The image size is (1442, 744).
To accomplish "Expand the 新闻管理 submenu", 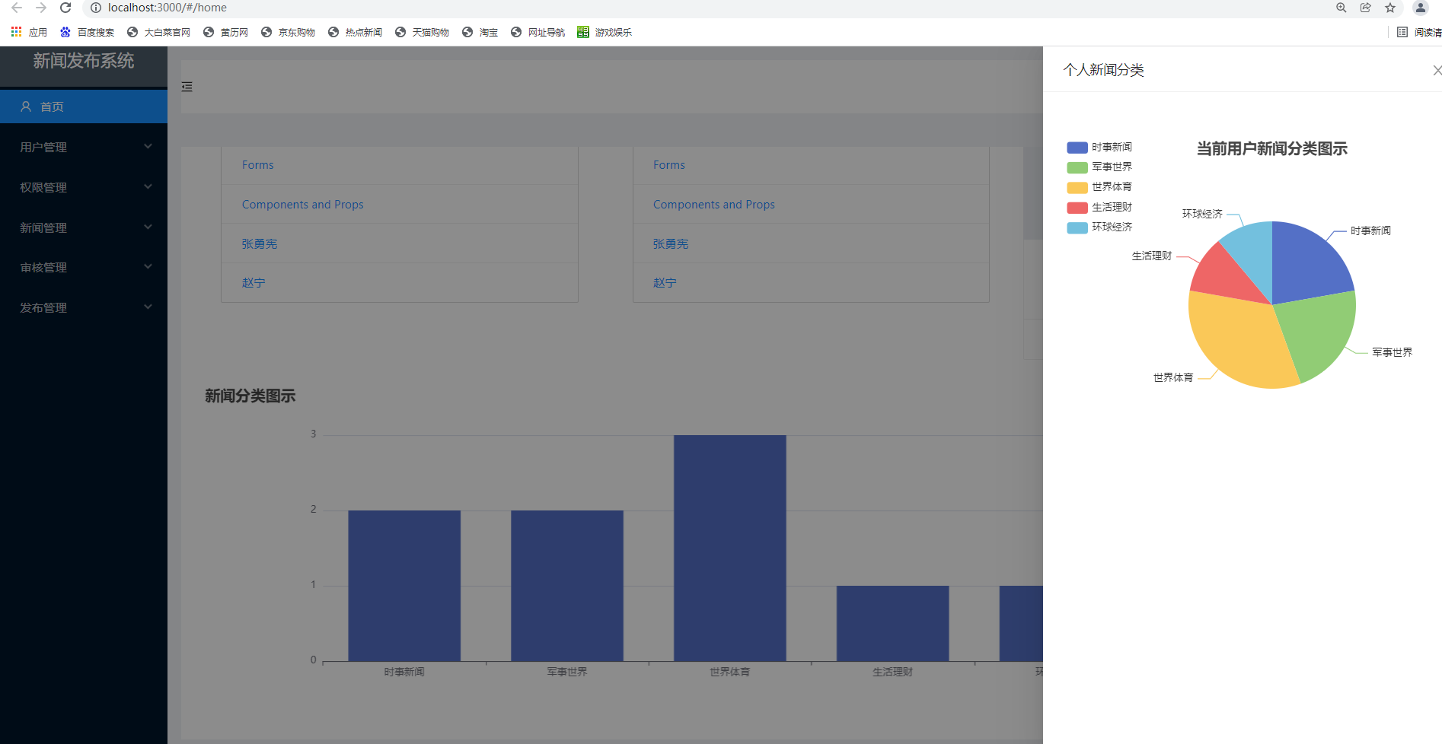I will (x=84, y=227).
